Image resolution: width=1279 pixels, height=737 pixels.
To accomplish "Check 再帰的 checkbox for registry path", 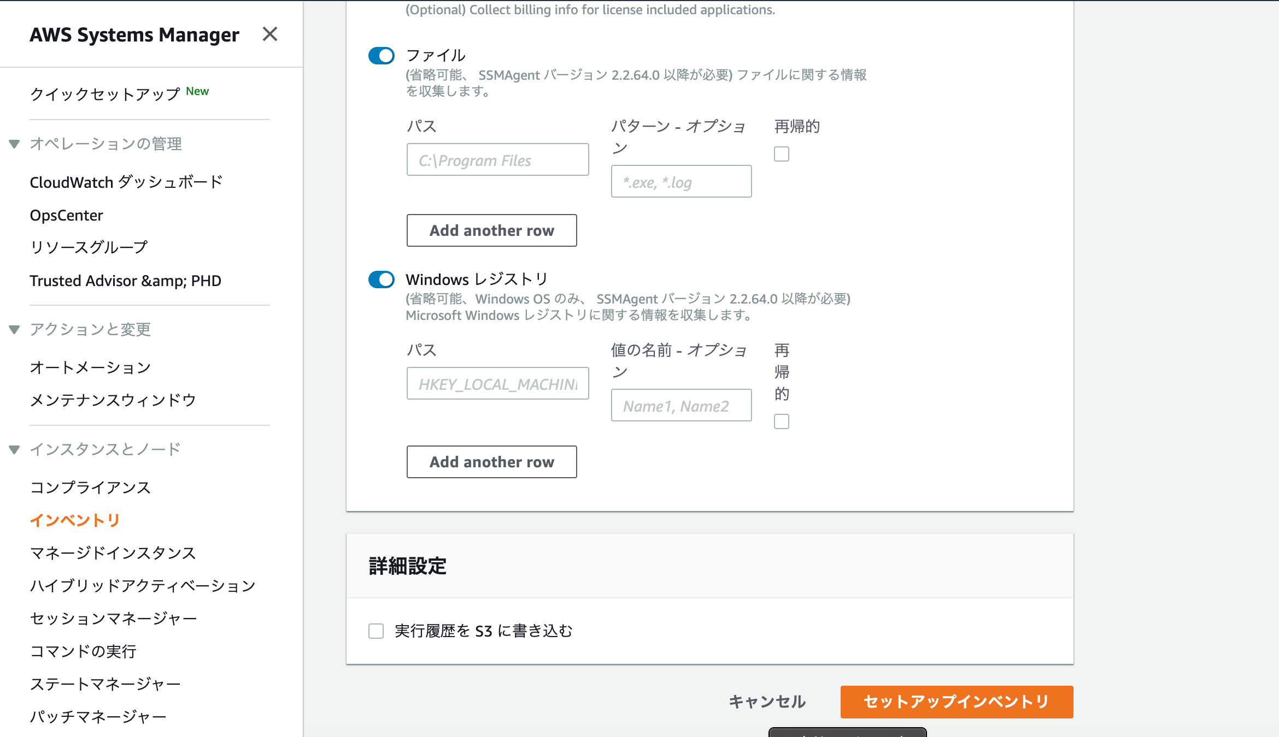I will coord(782,421).
